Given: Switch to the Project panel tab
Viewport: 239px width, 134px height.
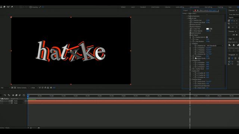Looking at the screenshot, I should 186,10.
